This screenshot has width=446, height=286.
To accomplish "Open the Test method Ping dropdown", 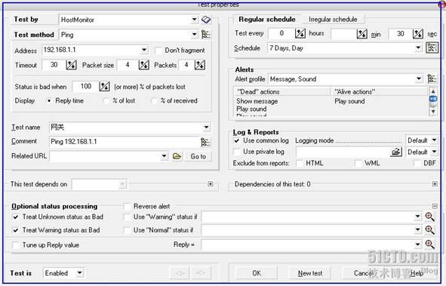I will point(194,35).
